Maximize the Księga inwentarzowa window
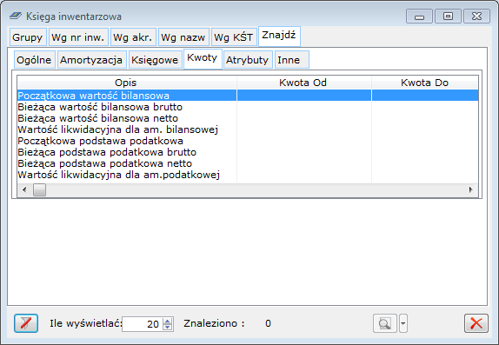499x345 pixels. pos(448,16)
